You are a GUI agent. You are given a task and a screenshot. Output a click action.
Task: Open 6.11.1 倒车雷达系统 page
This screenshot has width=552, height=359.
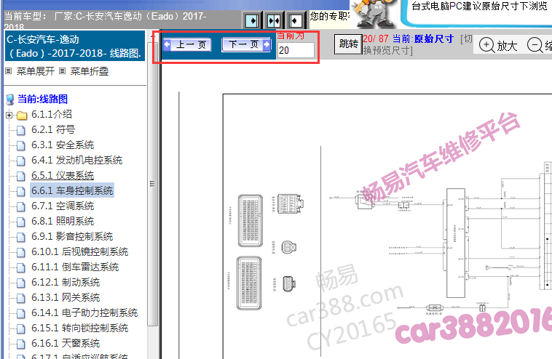(75, 267)
